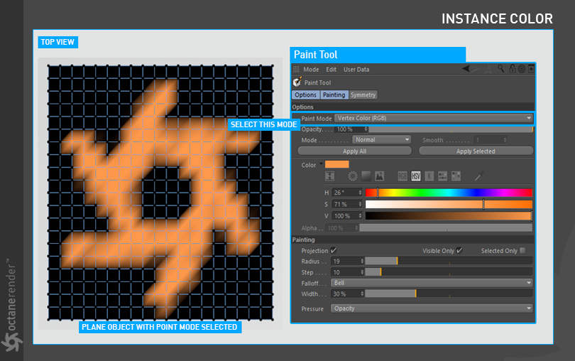
Task: Open the Pressure Opacity dropdown
Action: 432,308
